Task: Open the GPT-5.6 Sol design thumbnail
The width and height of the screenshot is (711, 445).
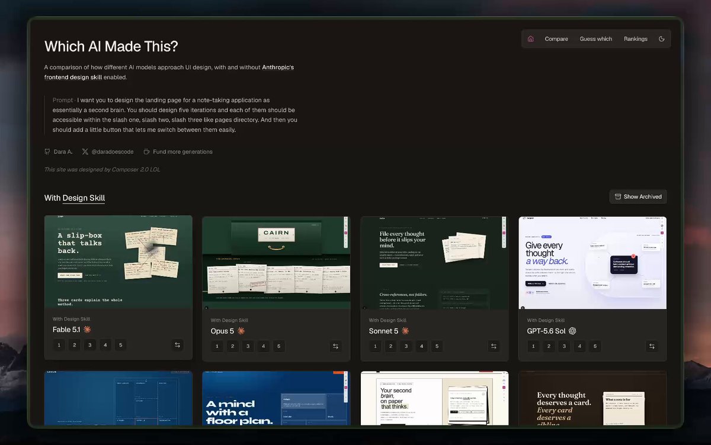Action: click(592, 263)
